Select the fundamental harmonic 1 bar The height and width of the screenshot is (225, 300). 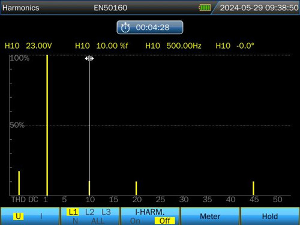click(x=47, y=125)
